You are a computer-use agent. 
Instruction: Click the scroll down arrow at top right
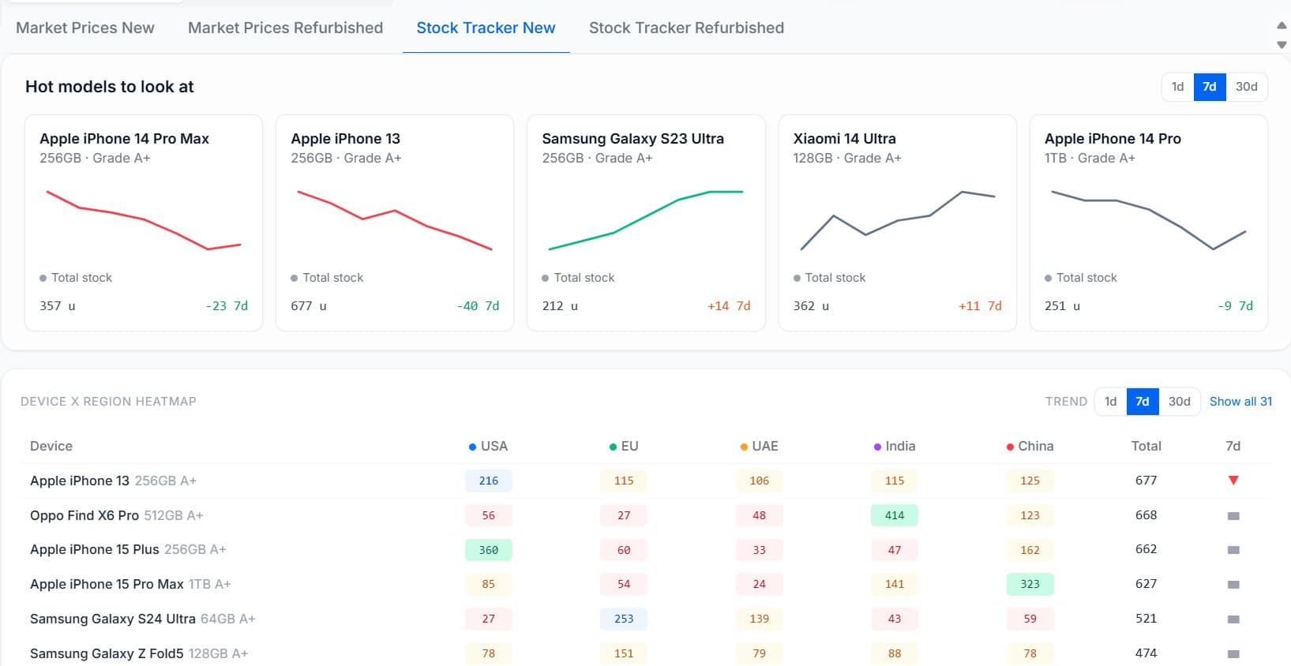click(1282, 45)
